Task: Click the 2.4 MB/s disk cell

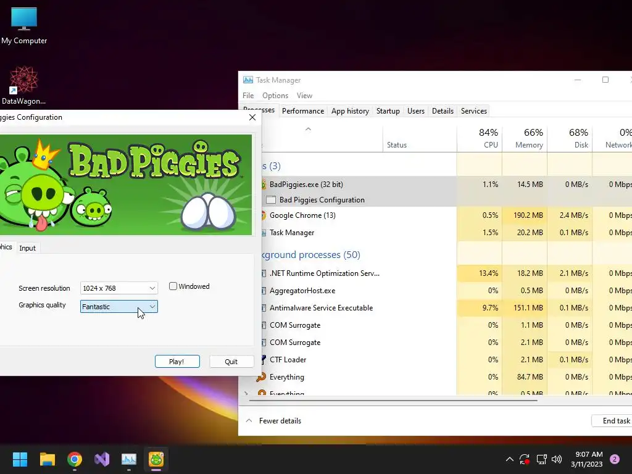Action: point(570,215)
